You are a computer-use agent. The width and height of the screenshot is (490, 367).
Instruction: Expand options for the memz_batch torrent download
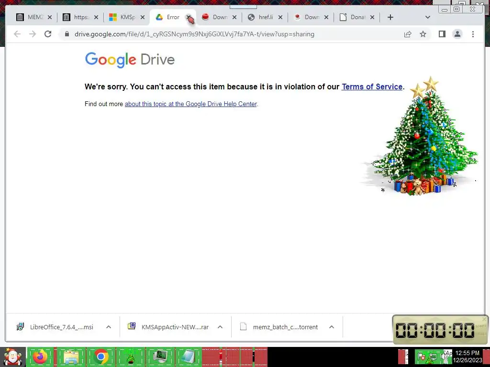[x=332, y=327]
